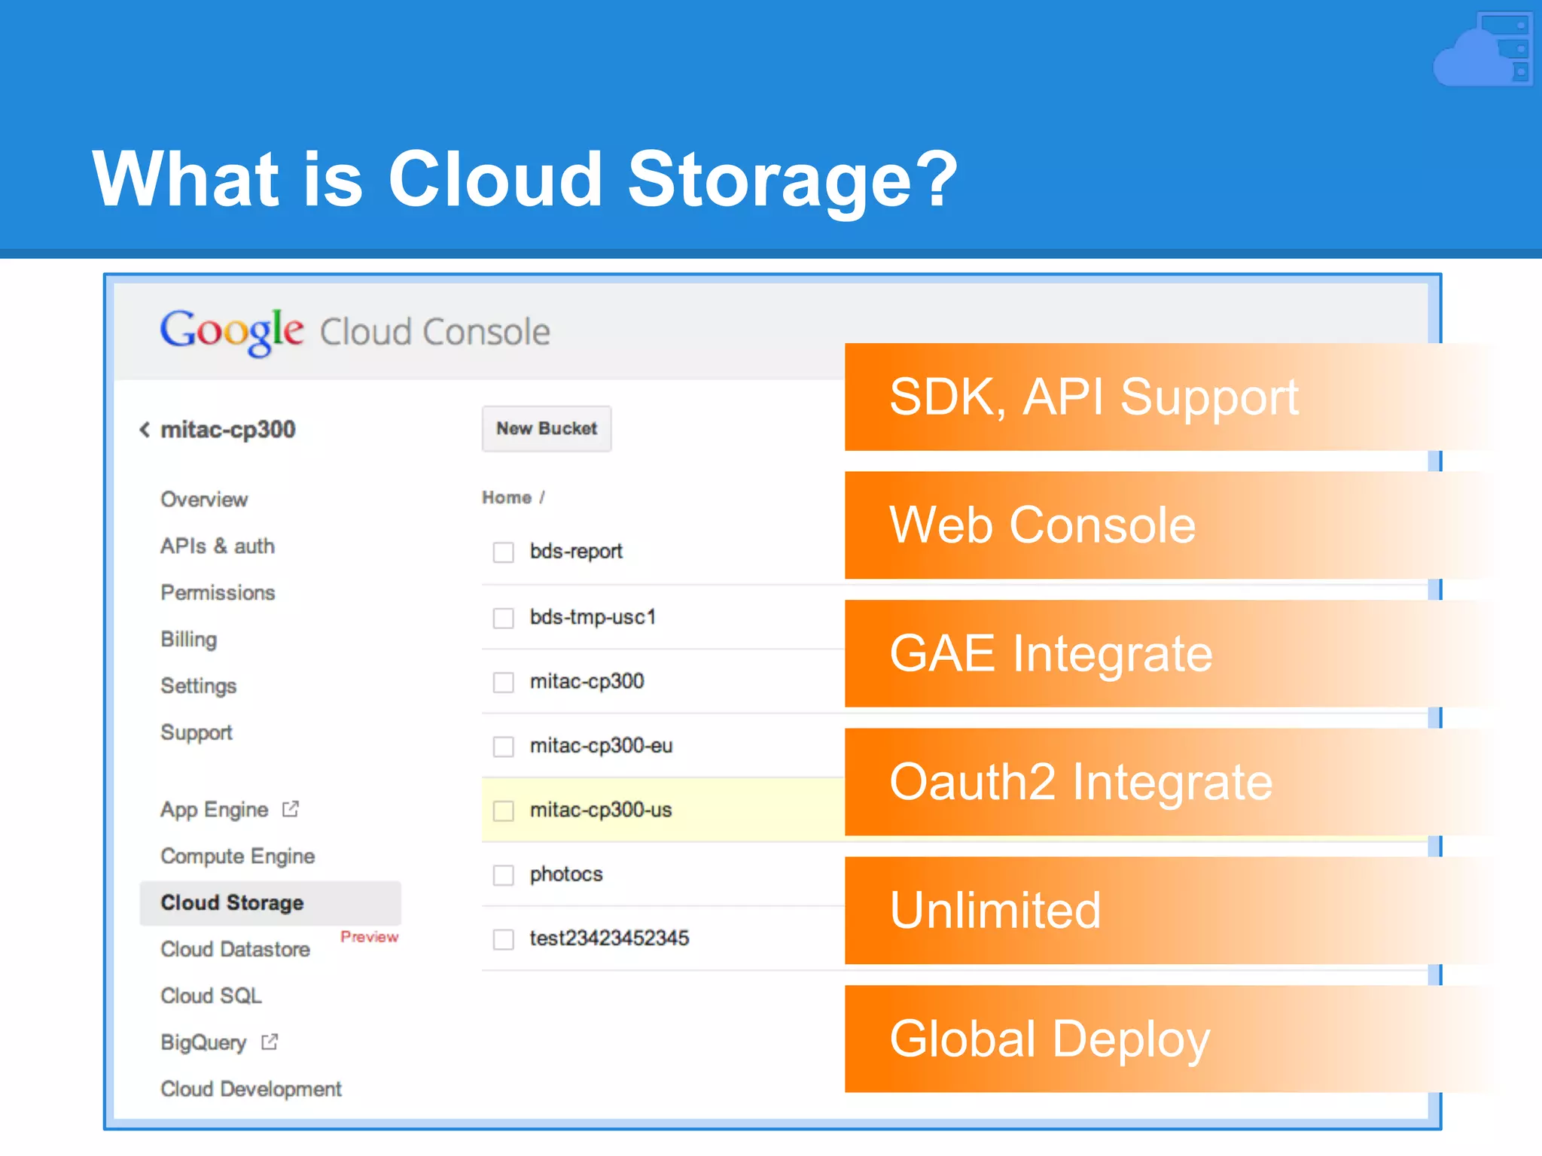Click the Home breadcrumb link
Image resolution: width=1542 pixels, height=1156 pixels.
click(x=507, y=498)
